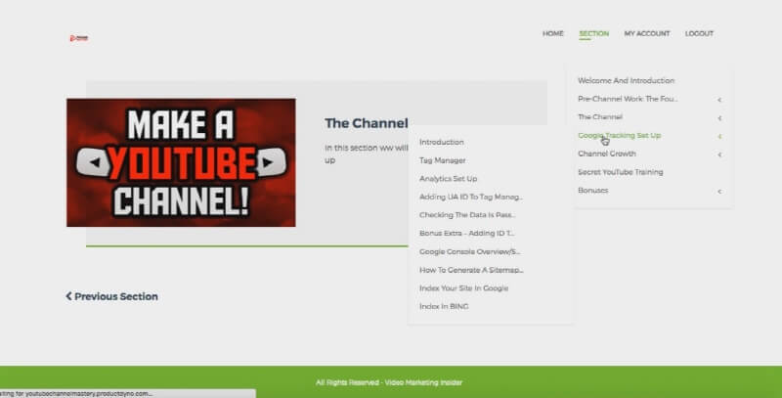Open the Analytics Set Up lesson
The width and height of the screenshot is (782, 398).
pos(448,179)
